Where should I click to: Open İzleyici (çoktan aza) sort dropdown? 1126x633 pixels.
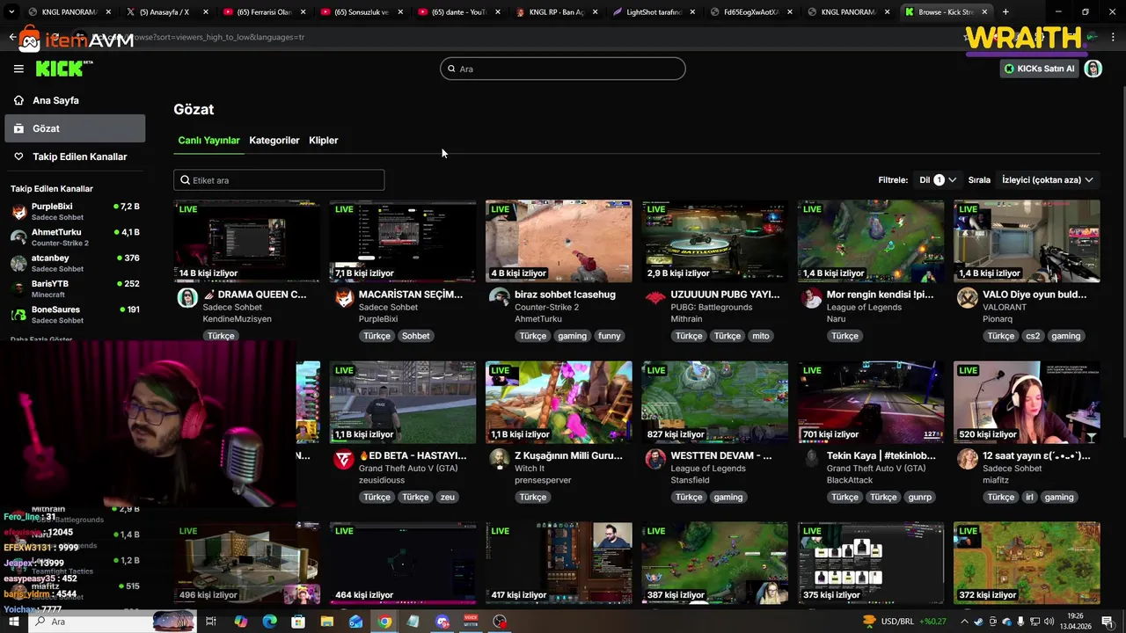(1048, 179)
